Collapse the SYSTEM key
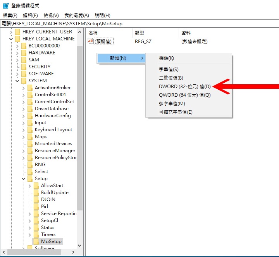The height and width of the screenshot is (257, 279). pos(17,81)
